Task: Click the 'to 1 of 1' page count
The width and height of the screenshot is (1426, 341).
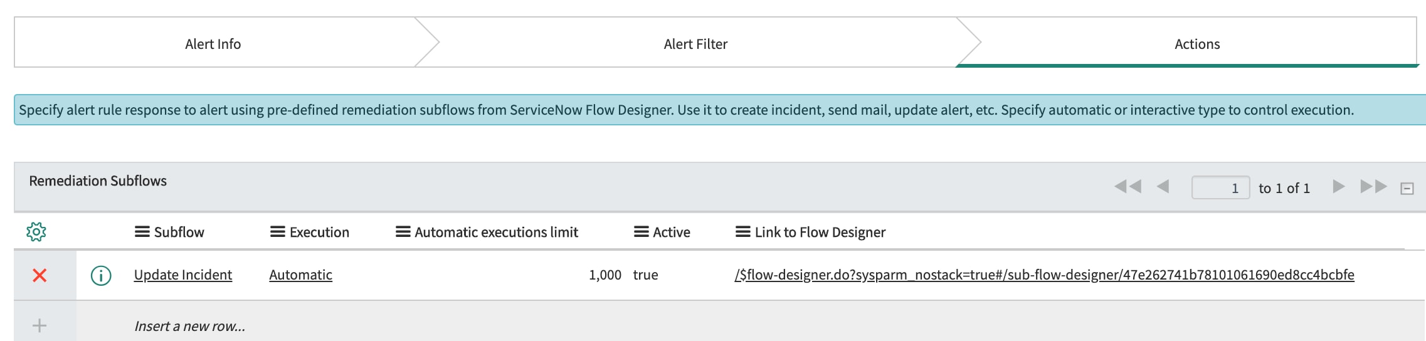Action: (1284, 188)
